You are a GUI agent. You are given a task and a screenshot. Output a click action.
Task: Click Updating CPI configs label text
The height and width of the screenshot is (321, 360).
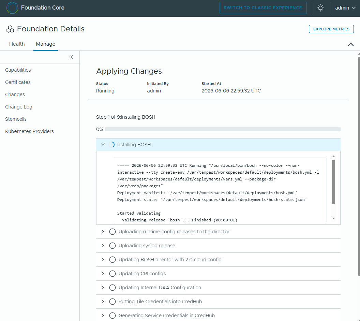tap(142, 274)
